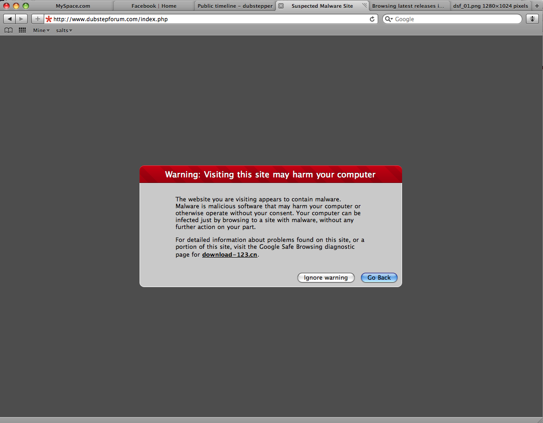Show all bookmarks with the book icon
The image size is (543, 423).
click(x=9, y=30)
